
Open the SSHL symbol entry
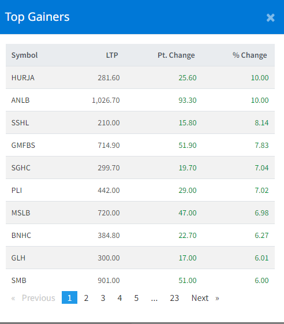pos(20,123)
